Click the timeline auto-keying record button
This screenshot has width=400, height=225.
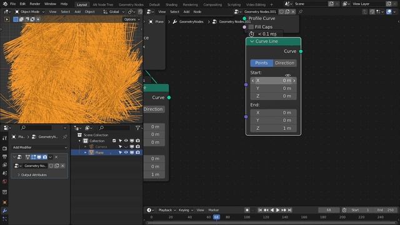[247, 210]
